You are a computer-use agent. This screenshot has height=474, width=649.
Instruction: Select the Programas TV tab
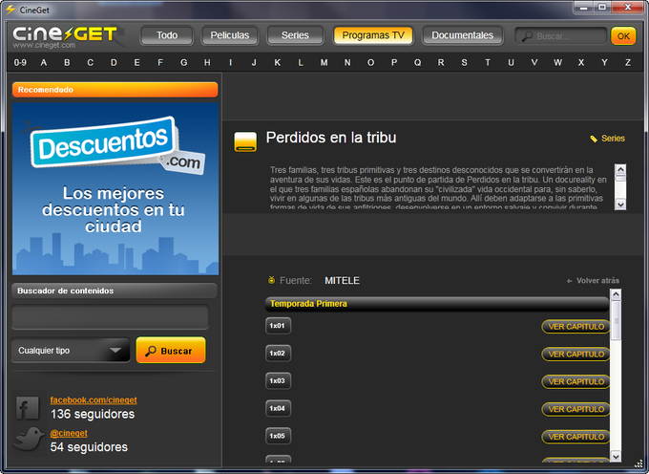(373, 35)
